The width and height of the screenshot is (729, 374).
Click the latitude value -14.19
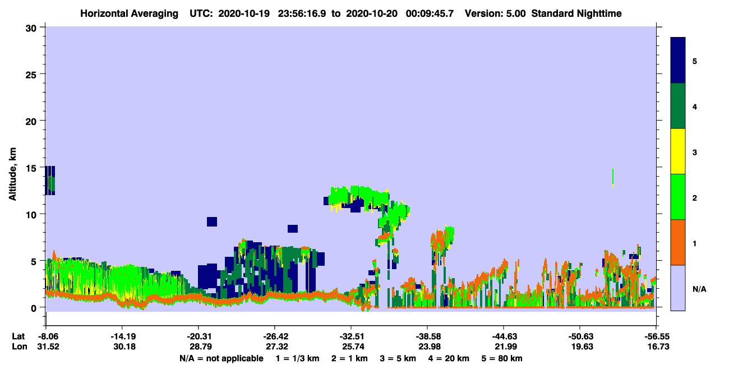tap(122, 336)
